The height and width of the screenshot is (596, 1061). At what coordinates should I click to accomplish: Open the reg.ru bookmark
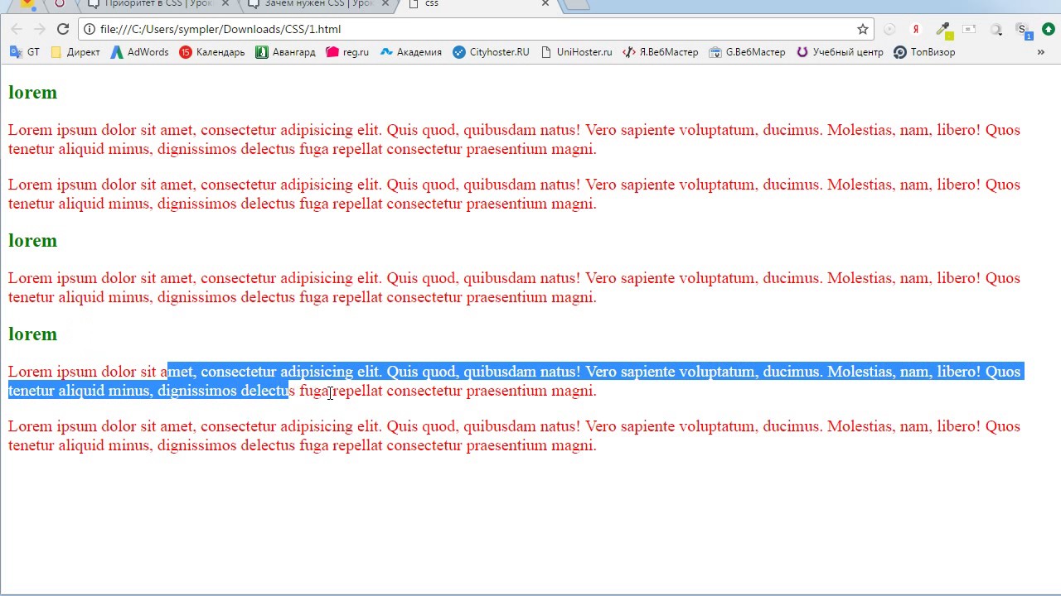(347, 52)
